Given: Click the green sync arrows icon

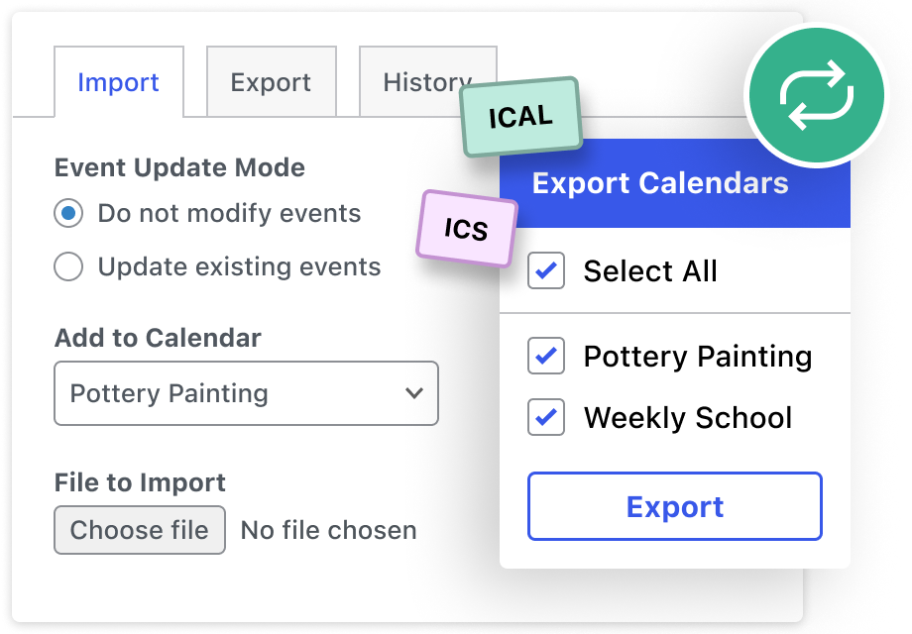Looking at the screenshot, I should click(x=815, y=95).
